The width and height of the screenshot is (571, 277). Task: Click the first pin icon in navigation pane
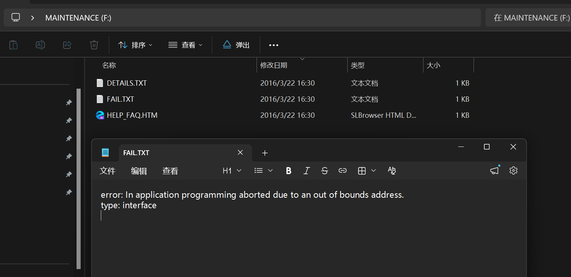tap(69, 102)
